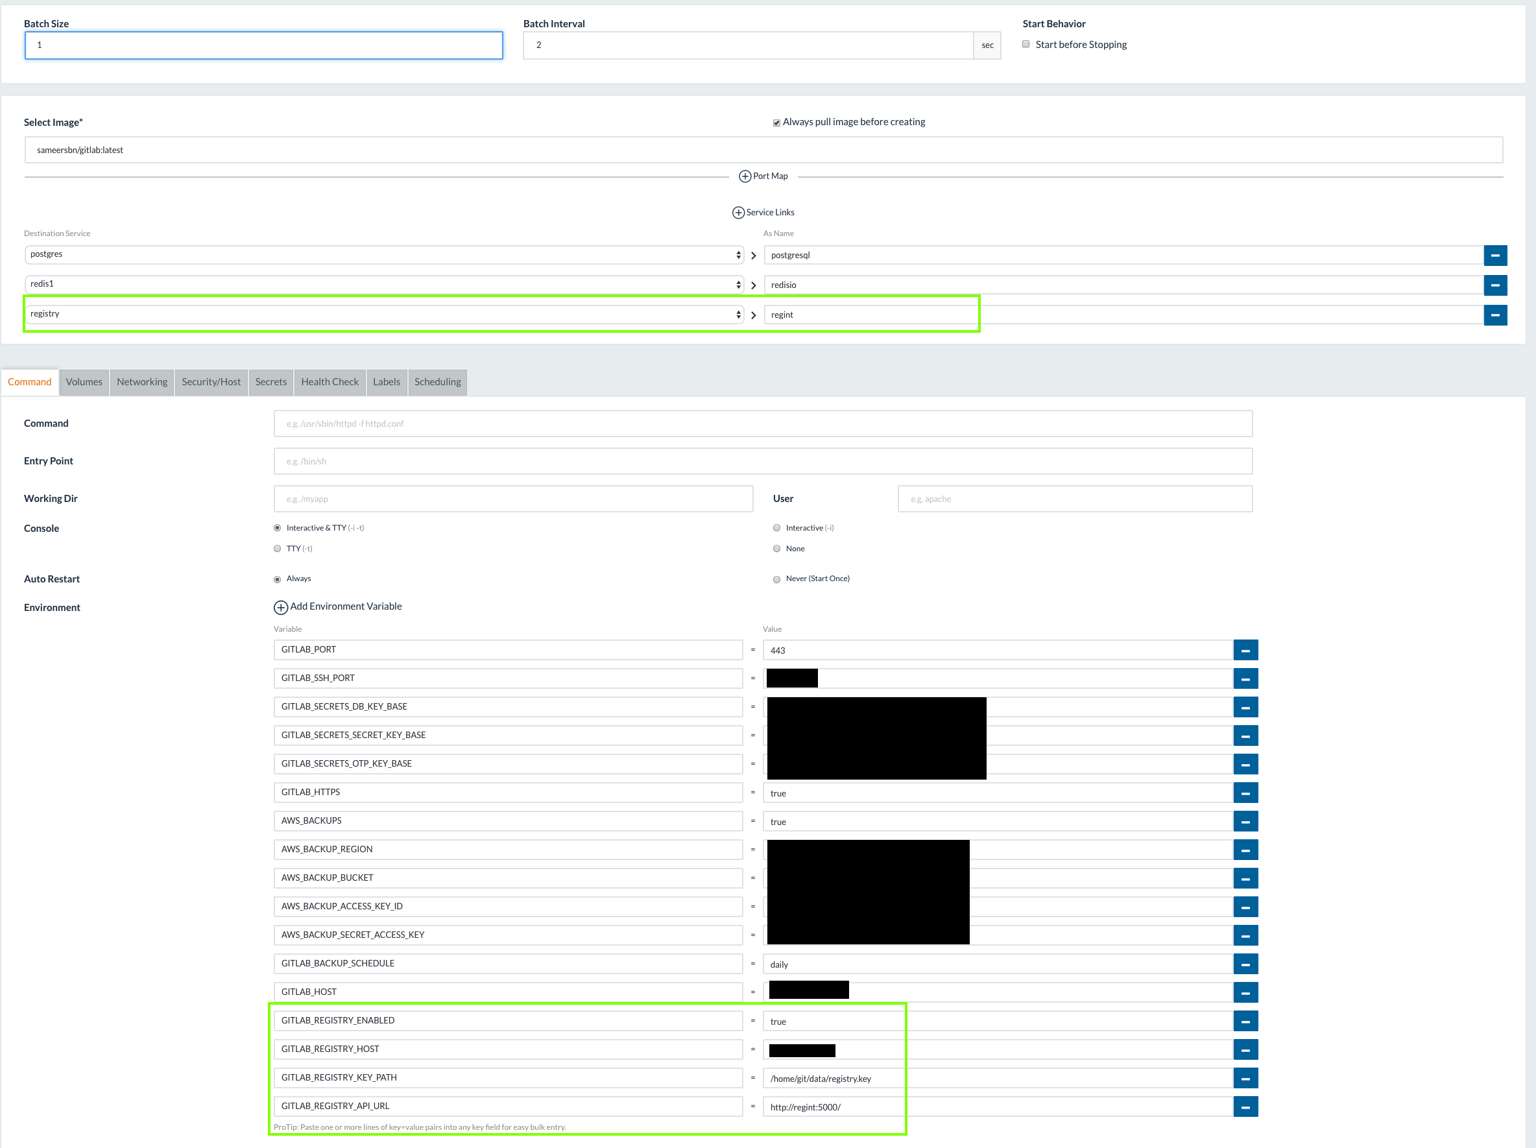1536x1148 pixels.
Task: Click the Port Map link
Action: 770,176
